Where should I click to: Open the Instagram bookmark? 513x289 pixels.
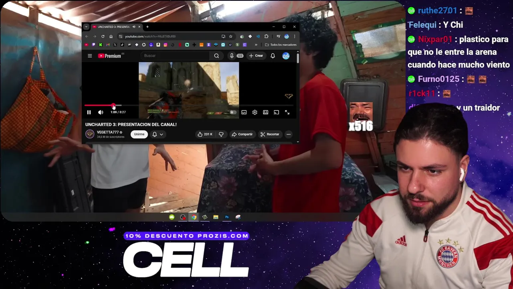[166, 45]
